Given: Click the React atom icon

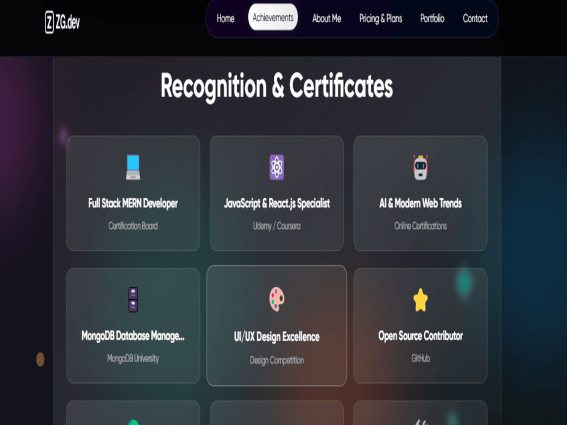Looking at the screenshot, I should [277, 167].
